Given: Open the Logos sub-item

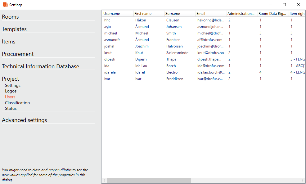Looking at the screenshot, I should click(x=11, y=91).
